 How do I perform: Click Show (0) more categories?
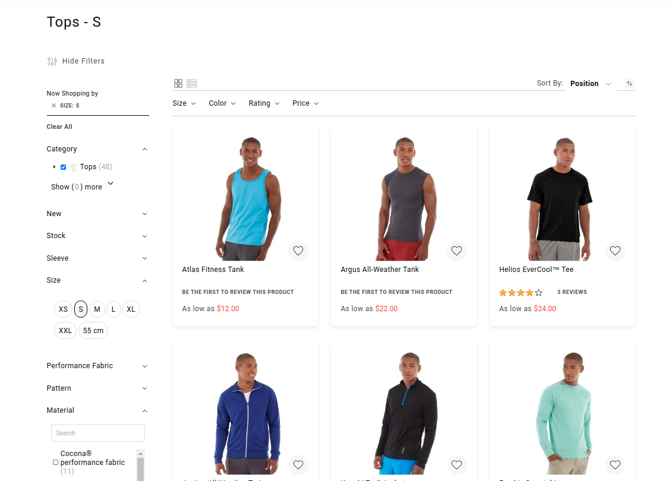82,186
